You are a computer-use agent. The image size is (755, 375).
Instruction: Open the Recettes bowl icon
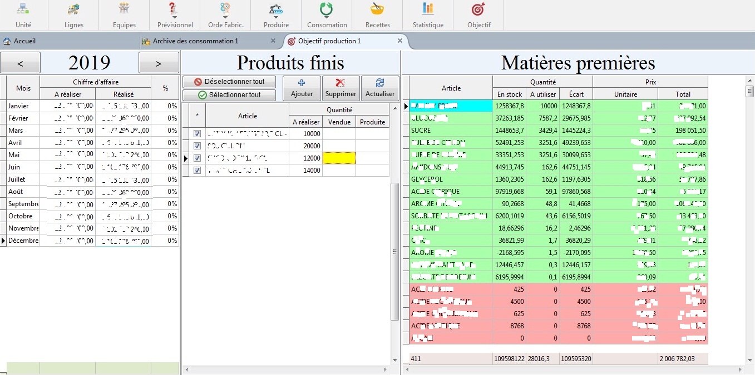coord(377,9)
